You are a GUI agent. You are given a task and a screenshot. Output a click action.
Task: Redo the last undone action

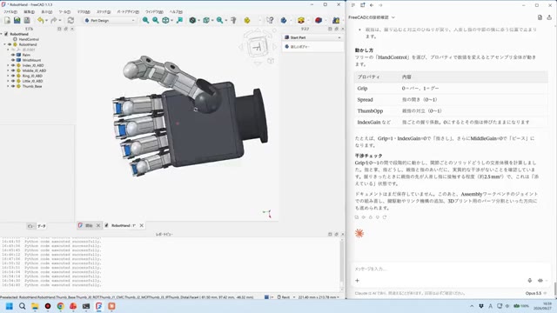pyautogui.click(x=54, y=21)
